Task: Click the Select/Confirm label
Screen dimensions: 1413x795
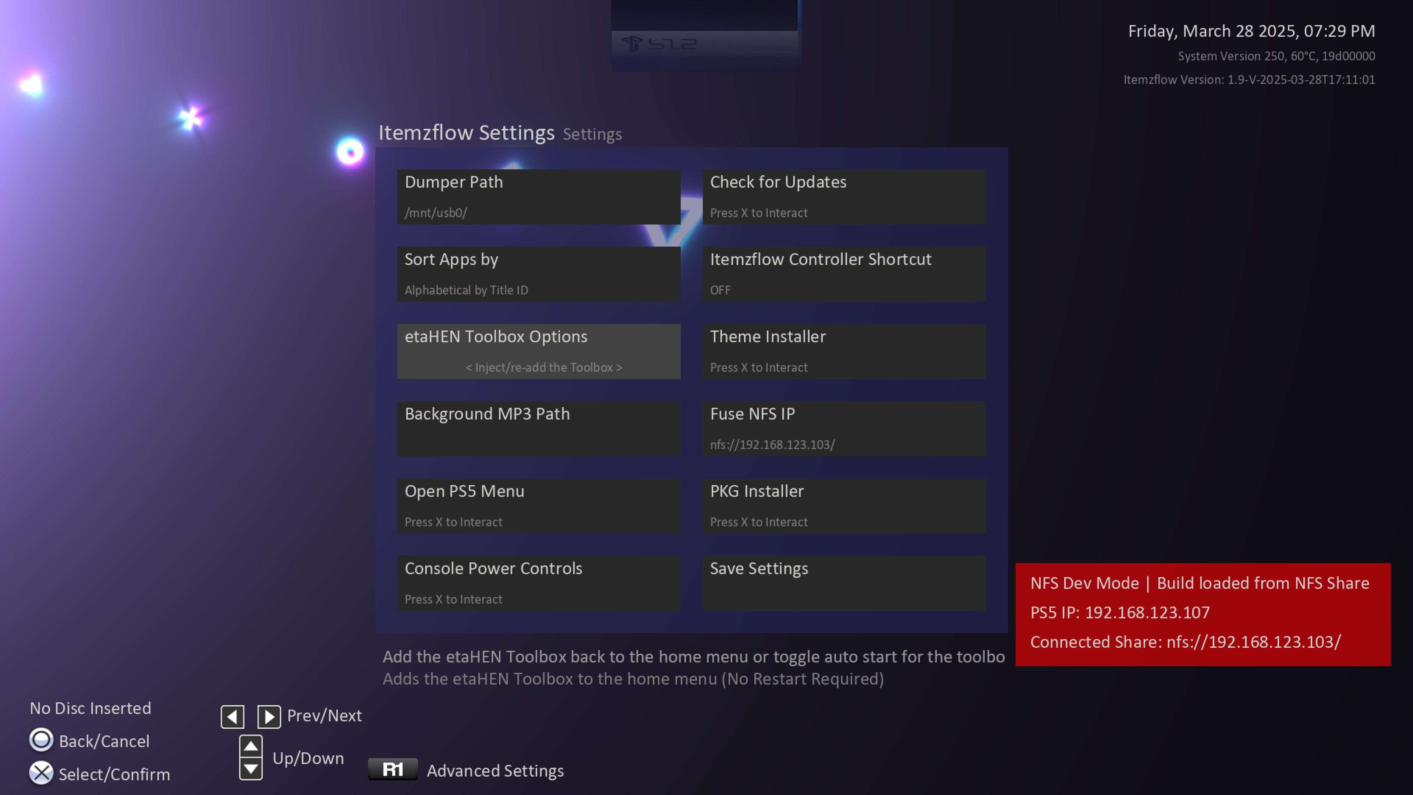Action: (114, 774)
